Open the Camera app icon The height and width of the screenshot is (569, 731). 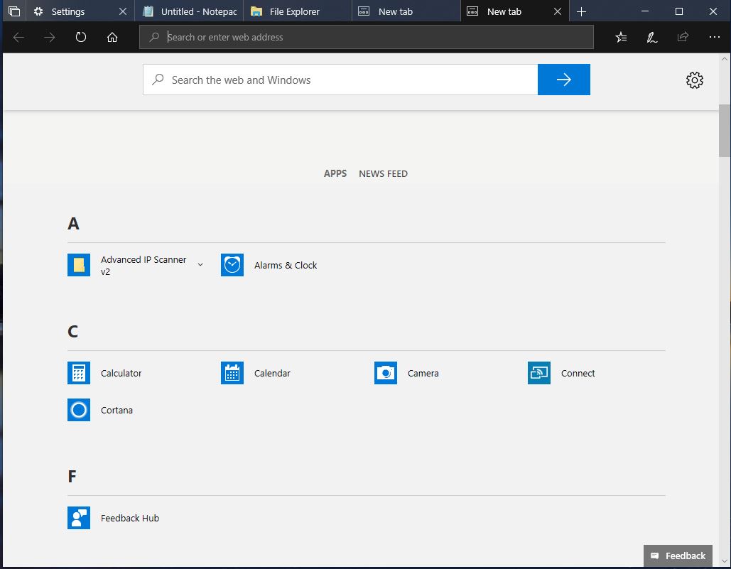(386, 373)
